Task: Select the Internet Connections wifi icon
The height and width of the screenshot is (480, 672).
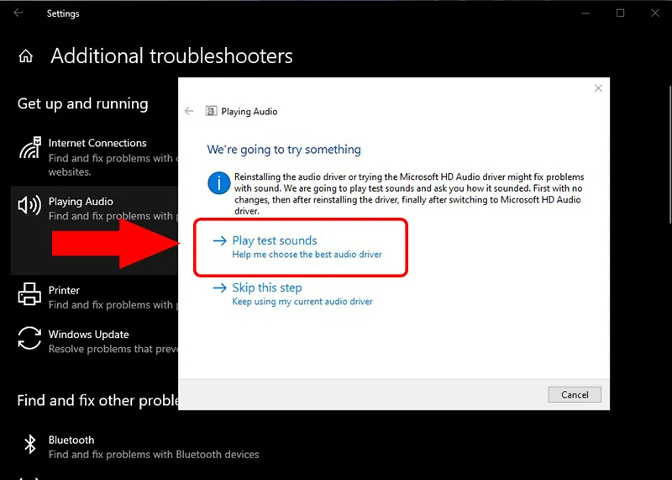Action: pyautogui.click(x=29, y=149)
